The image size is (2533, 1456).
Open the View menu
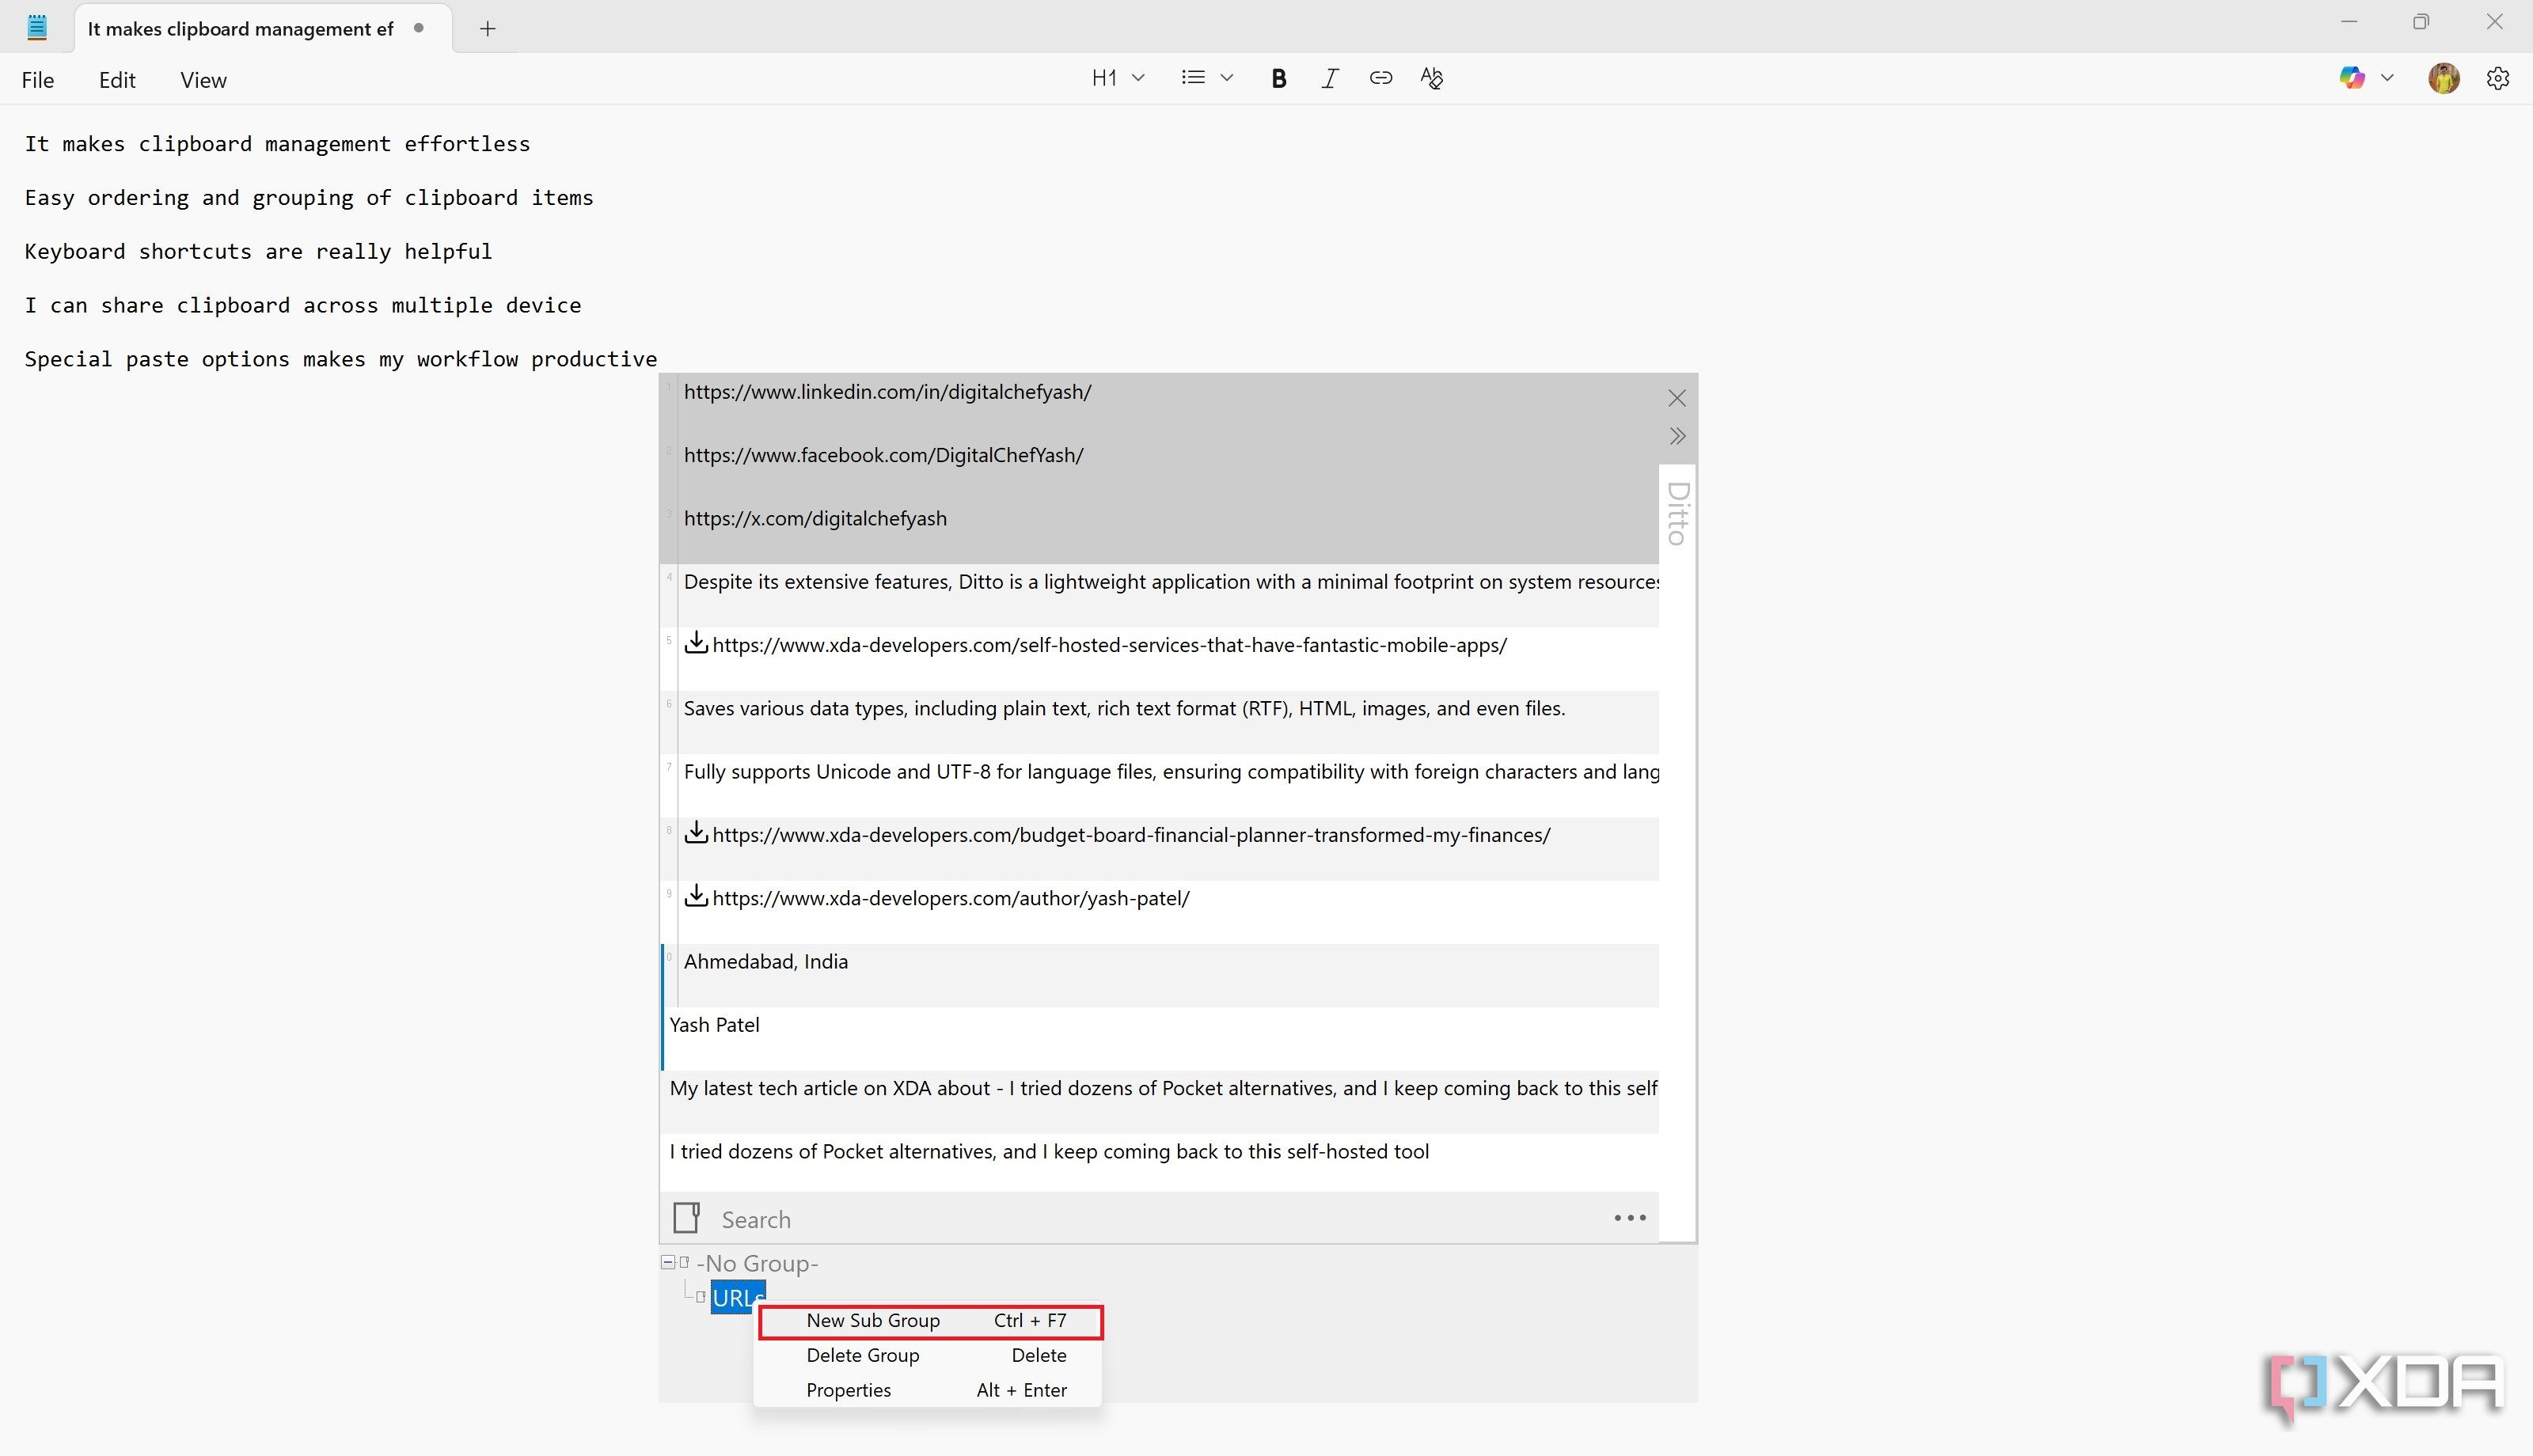[203, 80]
